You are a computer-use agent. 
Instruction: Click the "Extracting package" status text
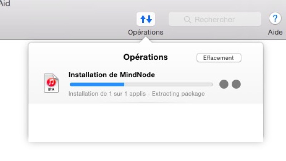pos(181,94)
